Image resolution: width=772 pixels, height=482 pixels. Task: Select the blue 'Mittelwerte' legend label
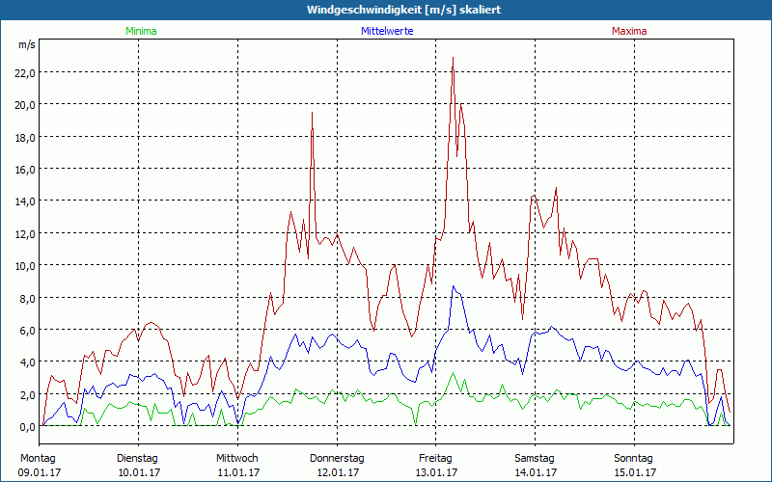pos(387,31)
